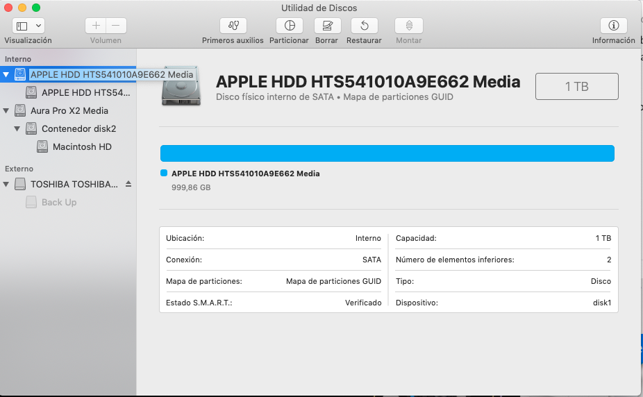Screen dimensions: 643x397
Task: Click the Montar mount icon
Action: (409, 26)
